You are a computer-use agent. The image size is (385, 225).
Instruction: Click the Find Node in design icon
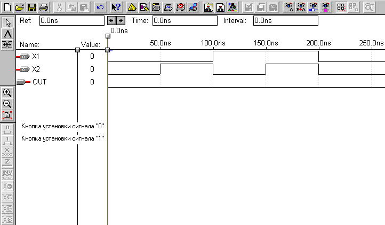click(x=314, y=7)
